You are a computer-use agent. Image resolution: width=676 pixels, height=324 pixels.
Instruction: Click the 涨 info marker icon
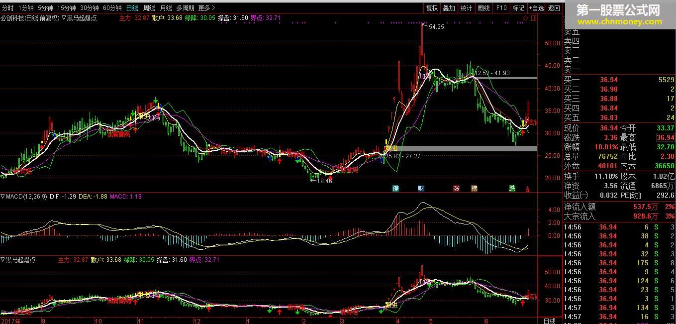pos(456,189)
